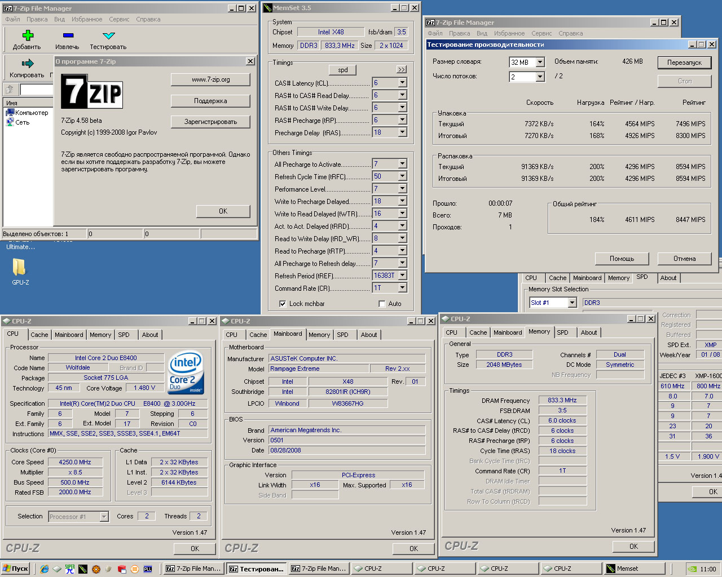Open the Write to Read Delayed (tWTR) dropdown
Viewport: 722px width, 577px height.
click(x=402, y=214)
